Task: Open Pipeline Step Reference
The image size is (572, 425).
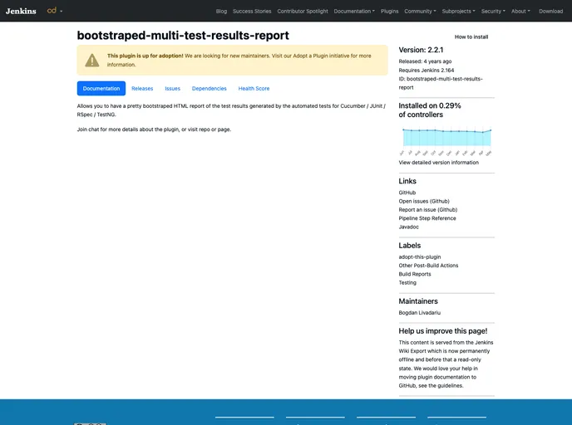Action: 427,218
